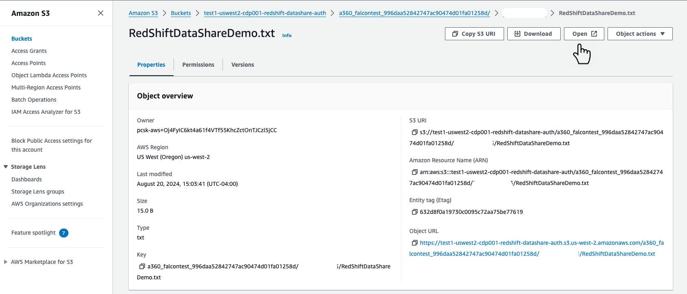Screen dimensions: 687x294
Task: Click the ARN value text
Action: [536, 178]
